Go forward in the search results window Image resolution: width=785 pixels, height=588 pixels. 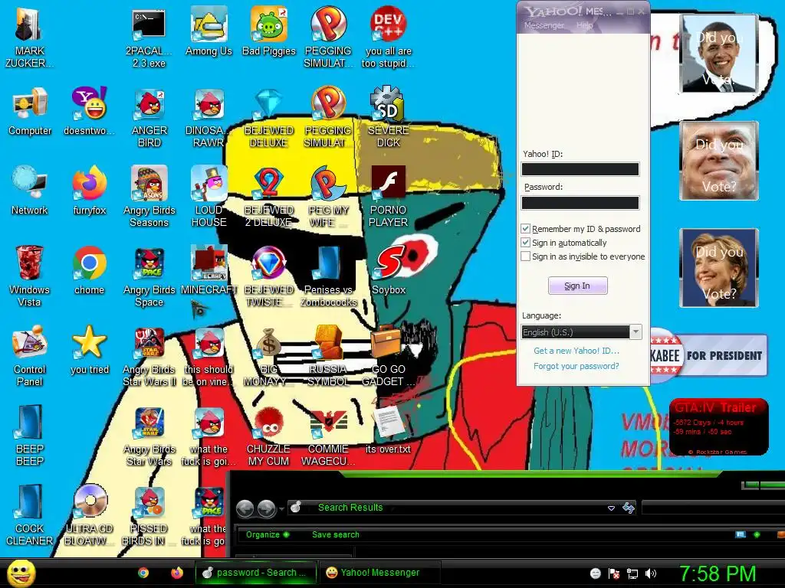click(x=266, y=509)
